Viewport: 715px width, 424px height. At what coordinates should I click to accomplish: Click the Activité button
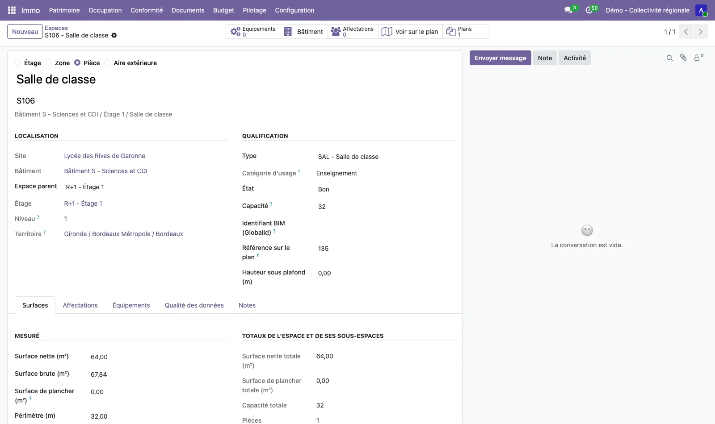click(x=574, y=58)
